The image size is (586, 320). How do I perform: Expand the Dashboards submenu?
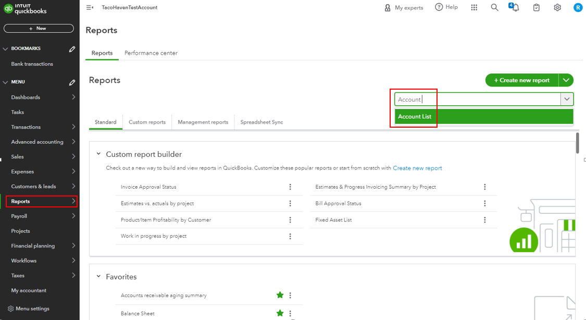[x=73, y=97]
